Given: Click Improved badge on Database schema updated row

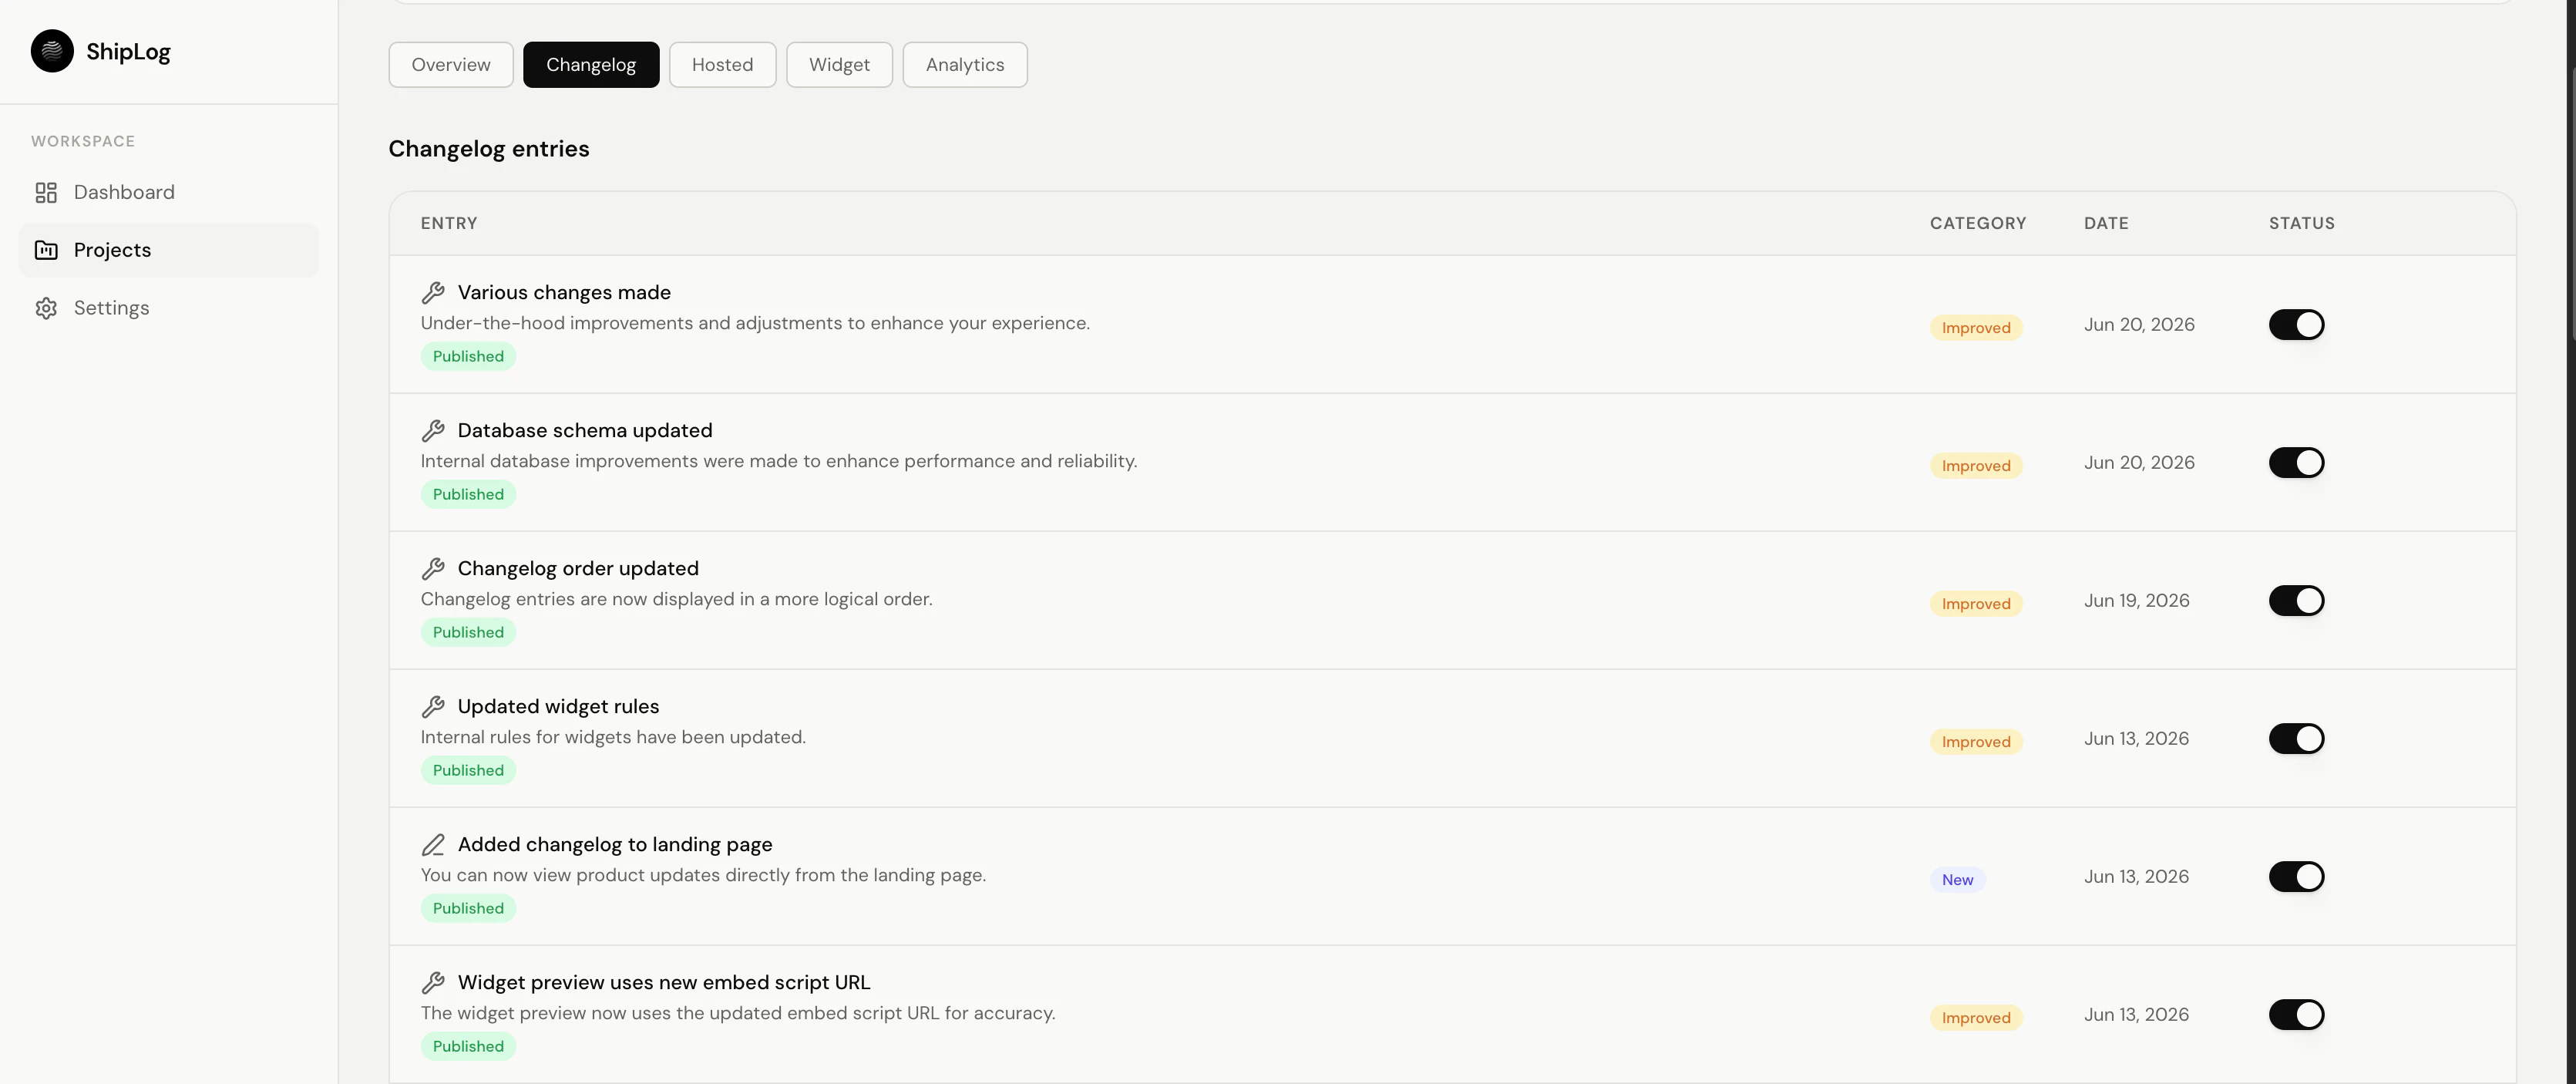Looking at the screenshot, I should point(1976,466).
